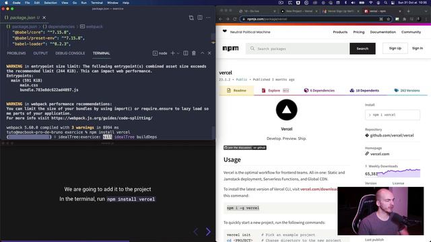
Task: Open browser three-dot menu
Action: 426,19
